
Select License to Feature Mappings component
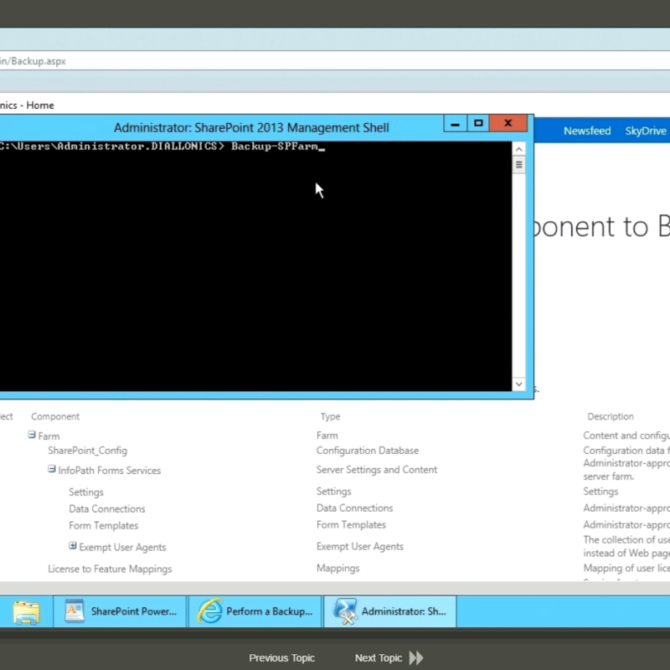pyautogui.click(x=110, y=569)
